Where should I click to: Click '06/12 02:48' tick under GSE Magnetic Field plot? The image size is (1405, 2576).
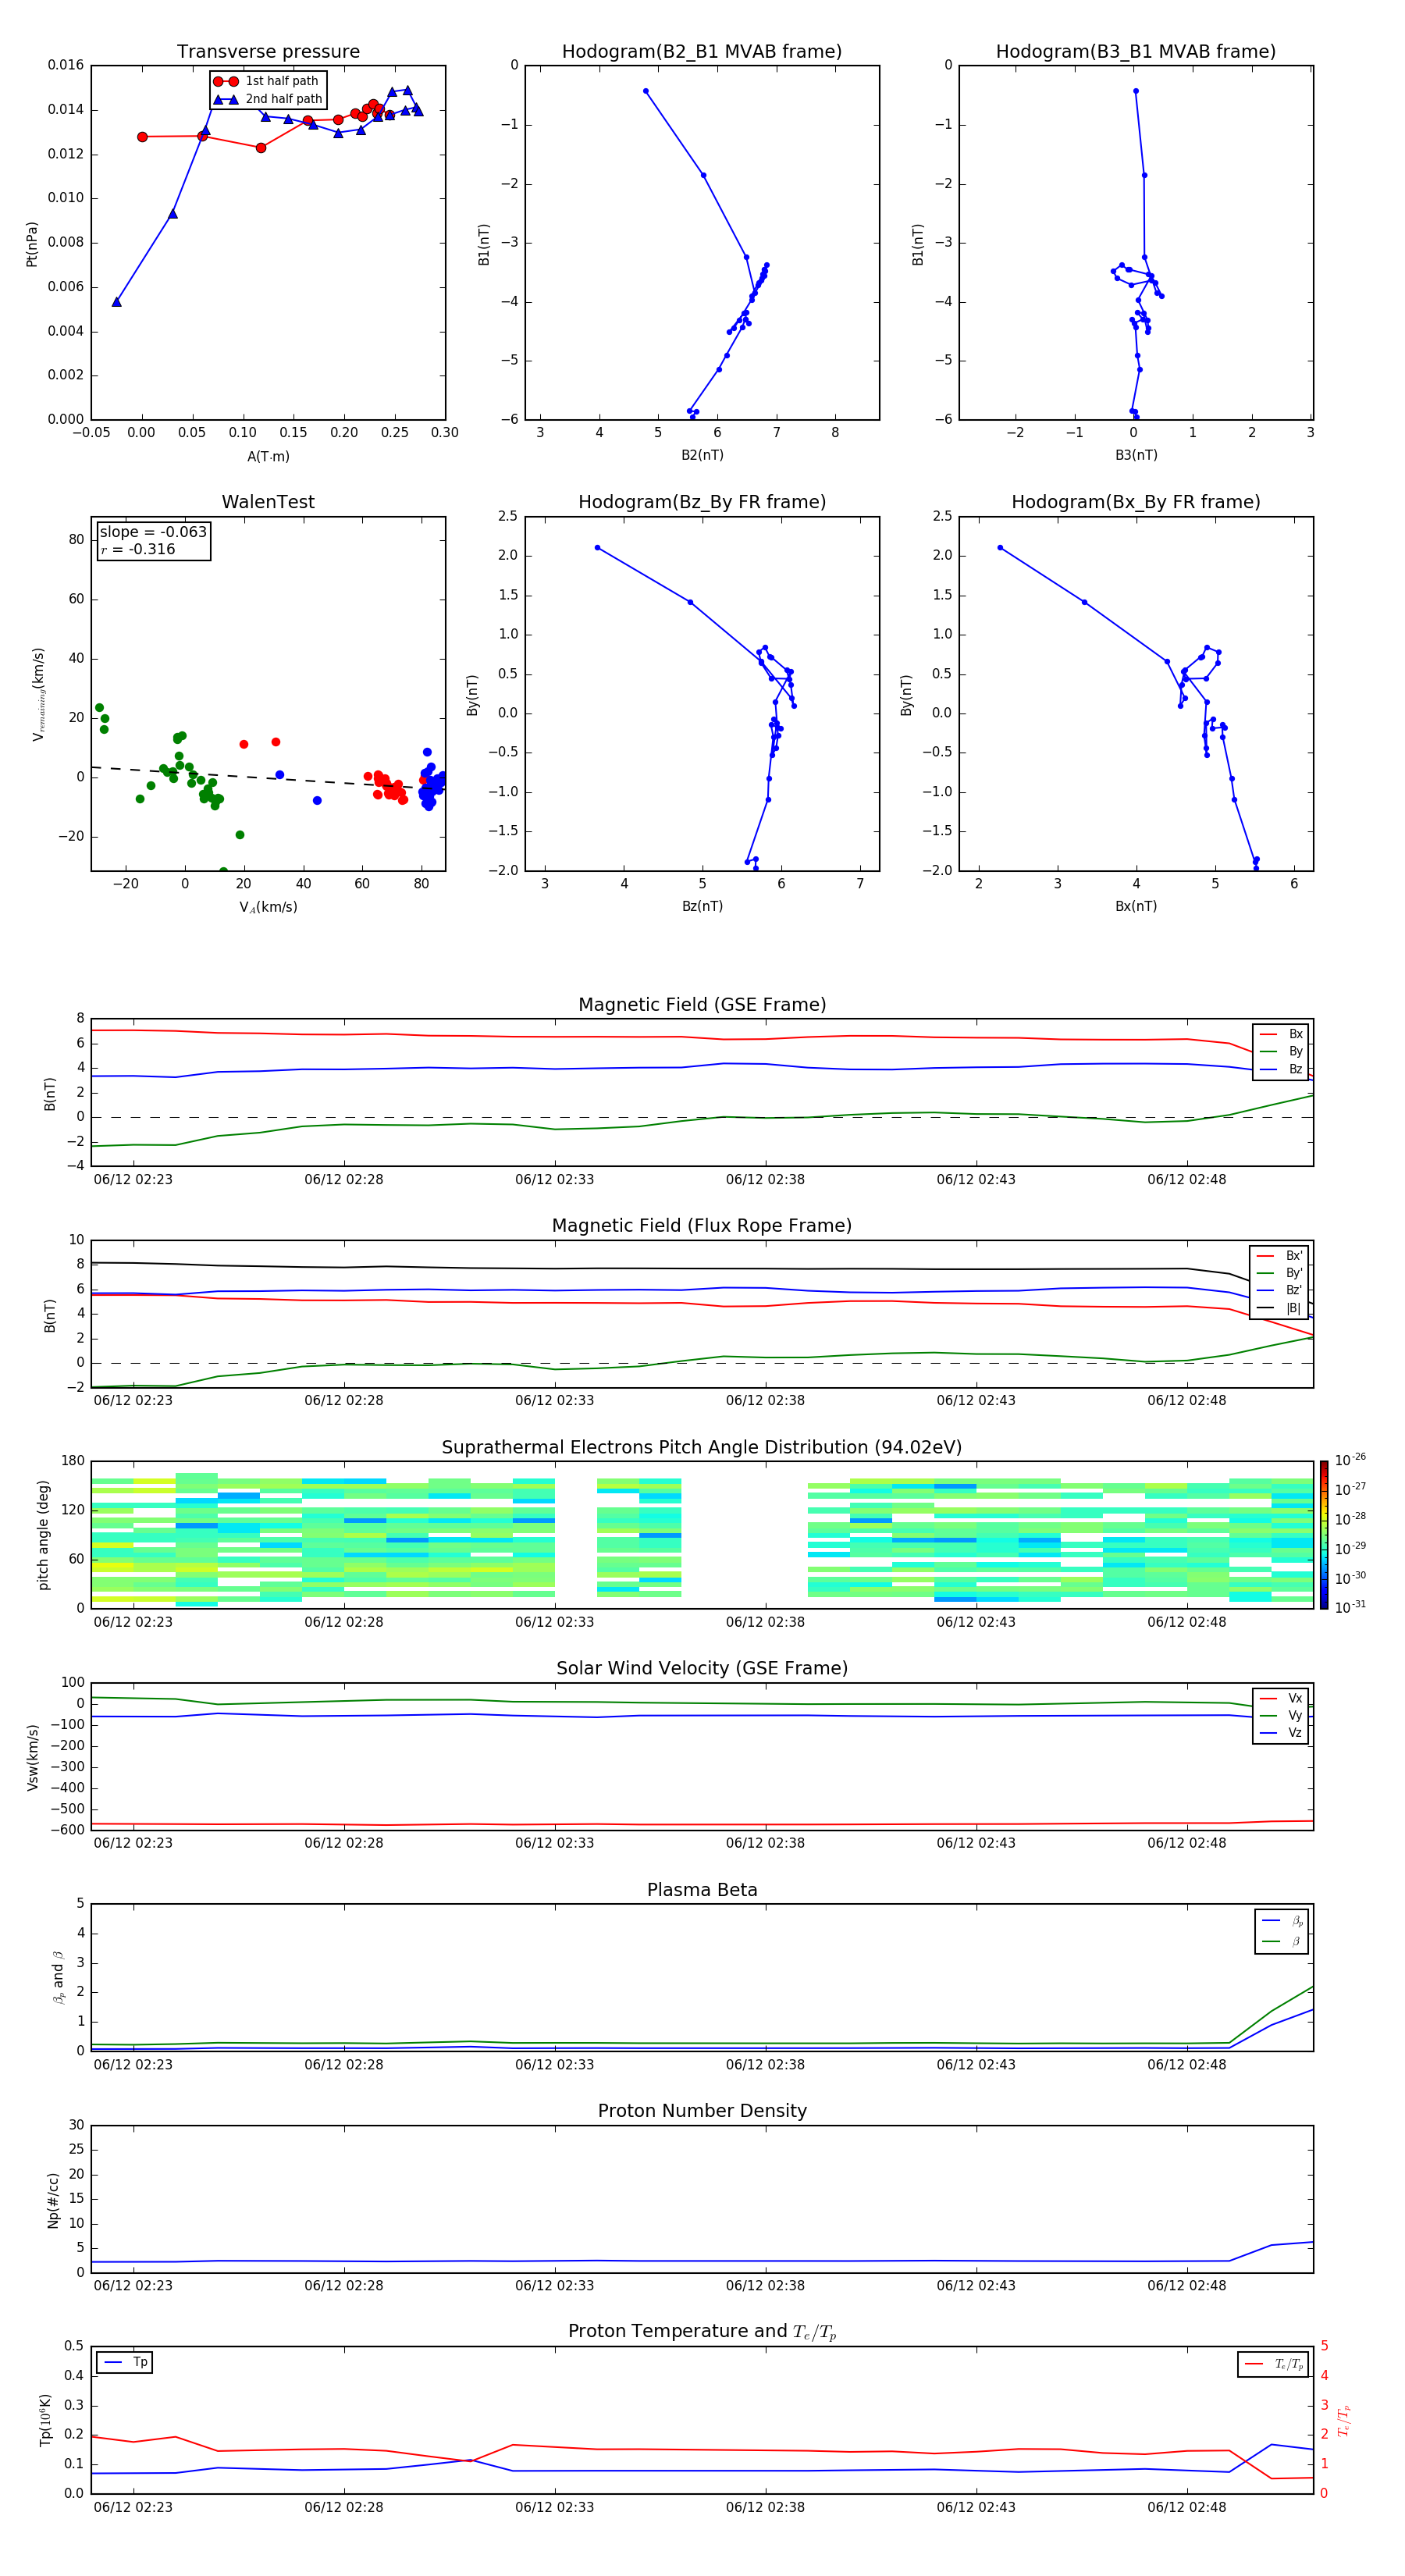coord(1187,1179)
